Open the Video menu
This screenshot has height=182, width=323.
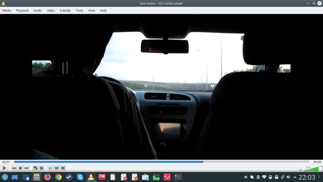tap(51, 11)
